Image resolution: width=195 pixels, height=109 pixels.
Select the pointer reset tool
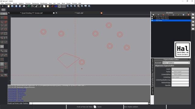pyautogui.click(x=3, y=6)
